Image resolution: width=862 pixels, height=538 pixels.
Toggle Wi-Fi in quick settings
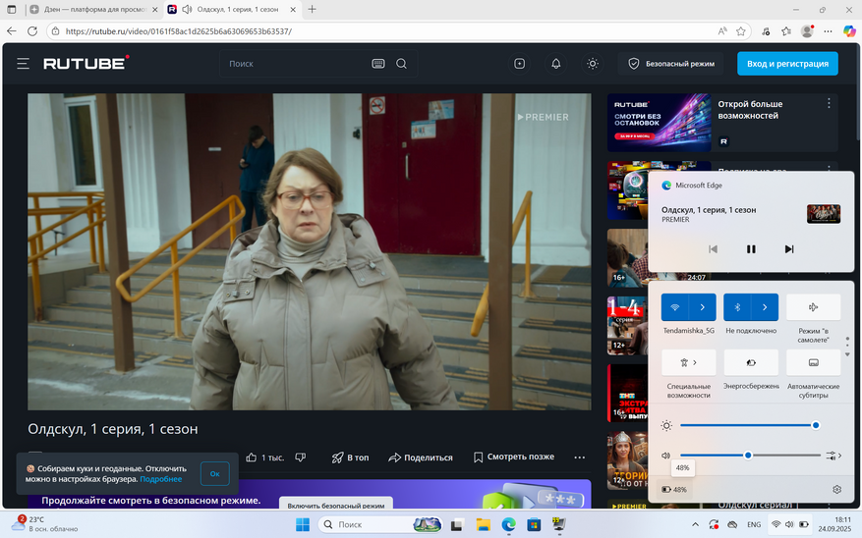point(674,307)
